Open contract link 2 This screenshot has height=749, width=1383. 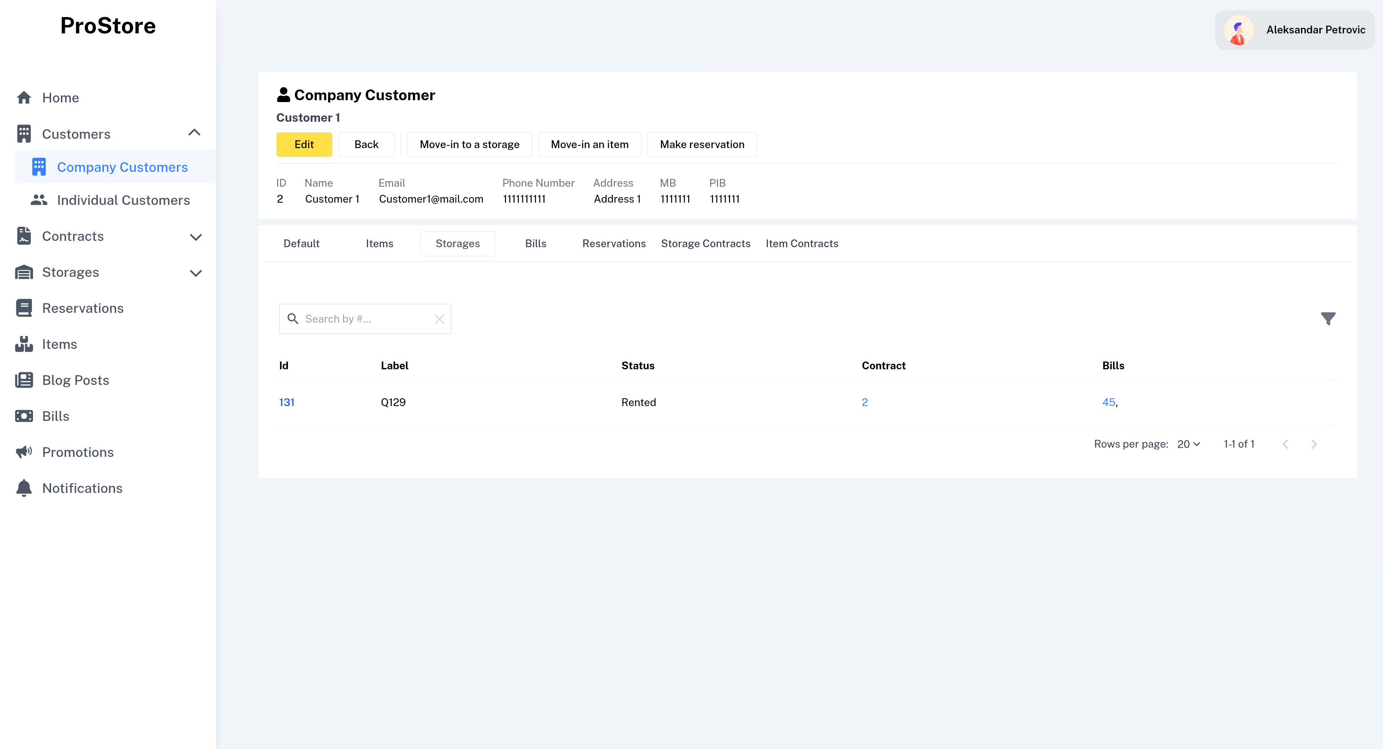point(864,402)
